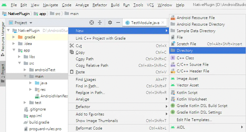Expand the java folder
The height and width of the screenshot is (132, 246).
[31, 83]
